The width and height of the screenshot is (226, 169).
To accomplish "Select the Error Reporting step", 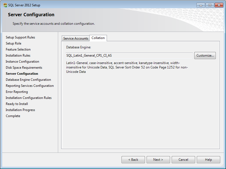I will coord(17,92).
